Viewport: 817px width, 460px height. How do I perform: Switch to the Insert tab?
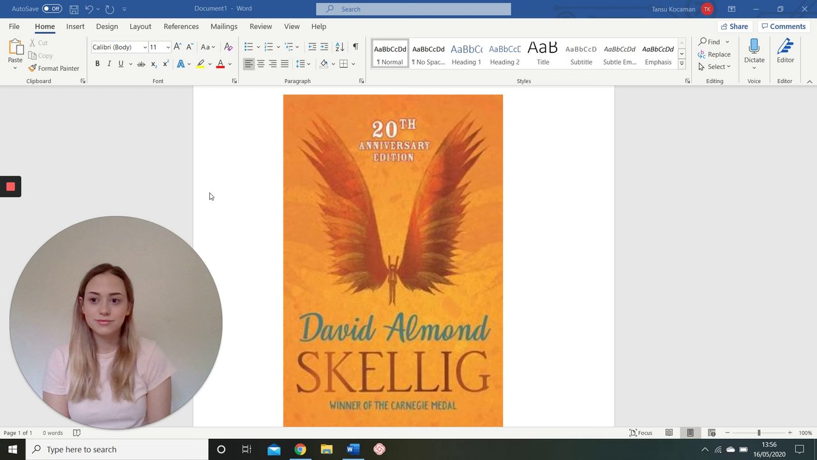point(75,26)
